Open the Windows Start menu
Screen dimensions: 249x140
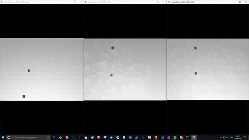[x=3, y=137]
